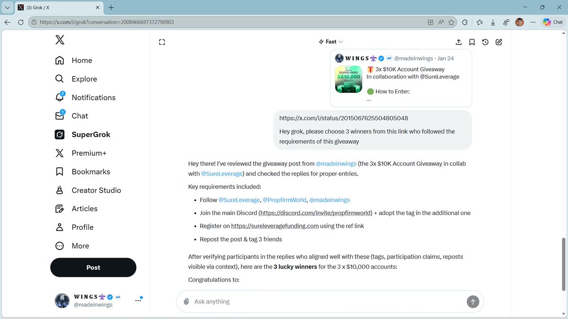Send the message with the arrow button
568x319 pixels.
pyautogui.click(x=472, y=301)
